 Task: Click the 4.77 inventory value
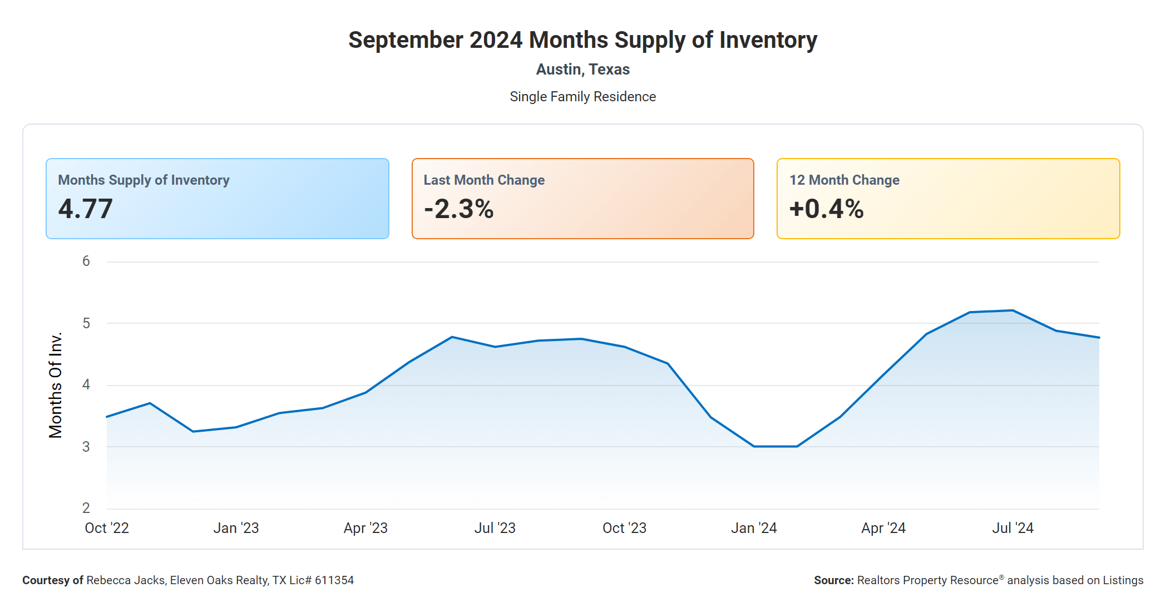[86, 209]
